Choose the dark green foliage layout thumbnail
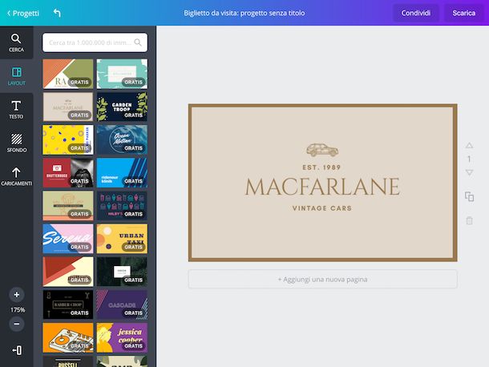 click(122, 272)
